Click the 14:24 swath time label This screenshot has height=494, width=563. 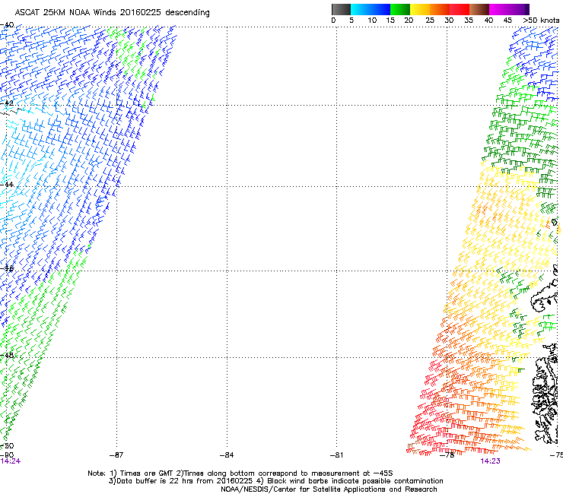coord(11,461)
